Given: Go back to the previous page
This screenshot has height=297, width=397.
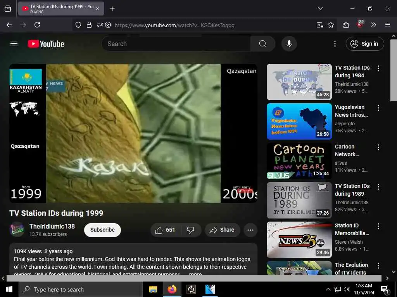Looking at the screenshot, I should [x=9, y=25].
